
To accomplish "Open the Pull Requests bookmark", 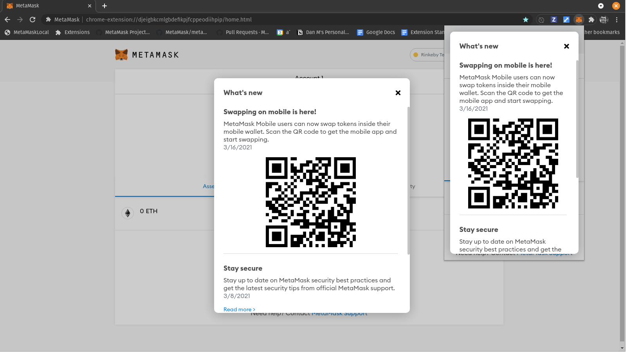I will 243,32.
